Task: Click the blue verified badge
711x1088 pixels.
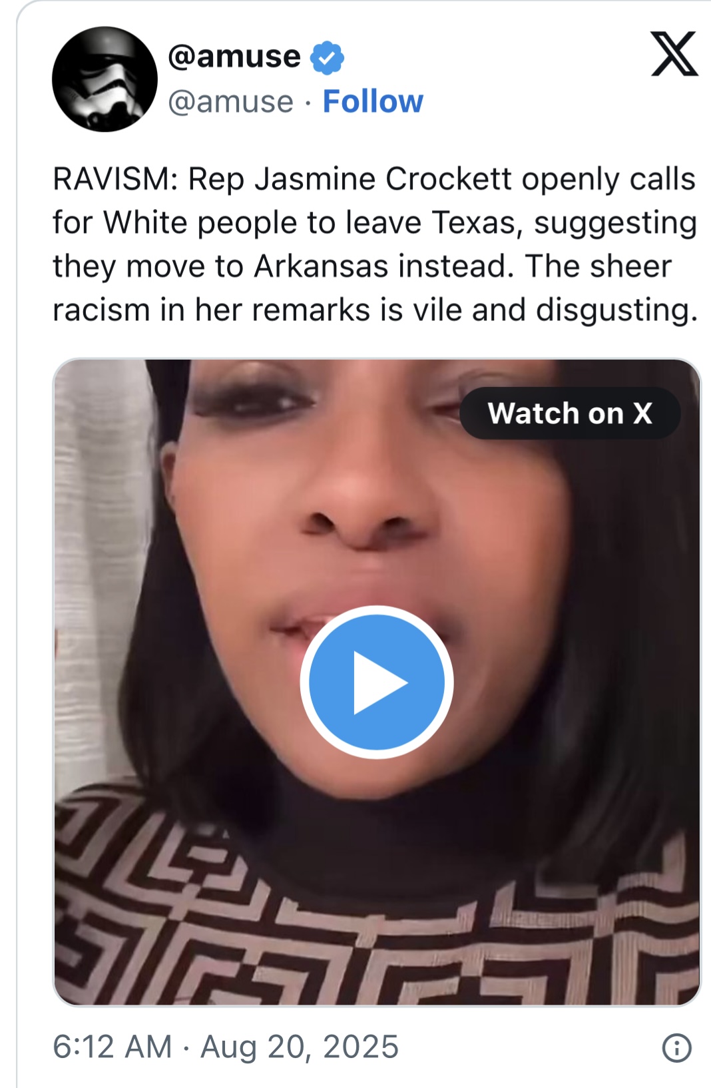Action: (327, 57)
